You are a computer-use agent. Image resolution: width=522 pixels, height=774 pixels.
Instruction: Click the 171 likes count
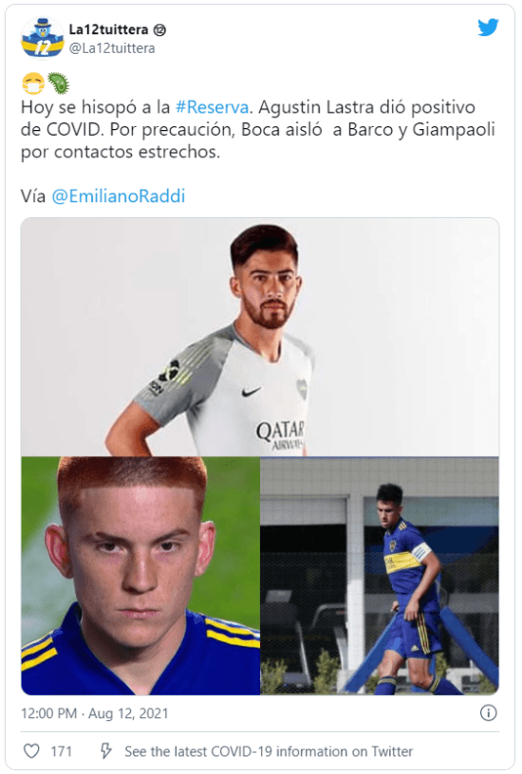click(62, 751)
